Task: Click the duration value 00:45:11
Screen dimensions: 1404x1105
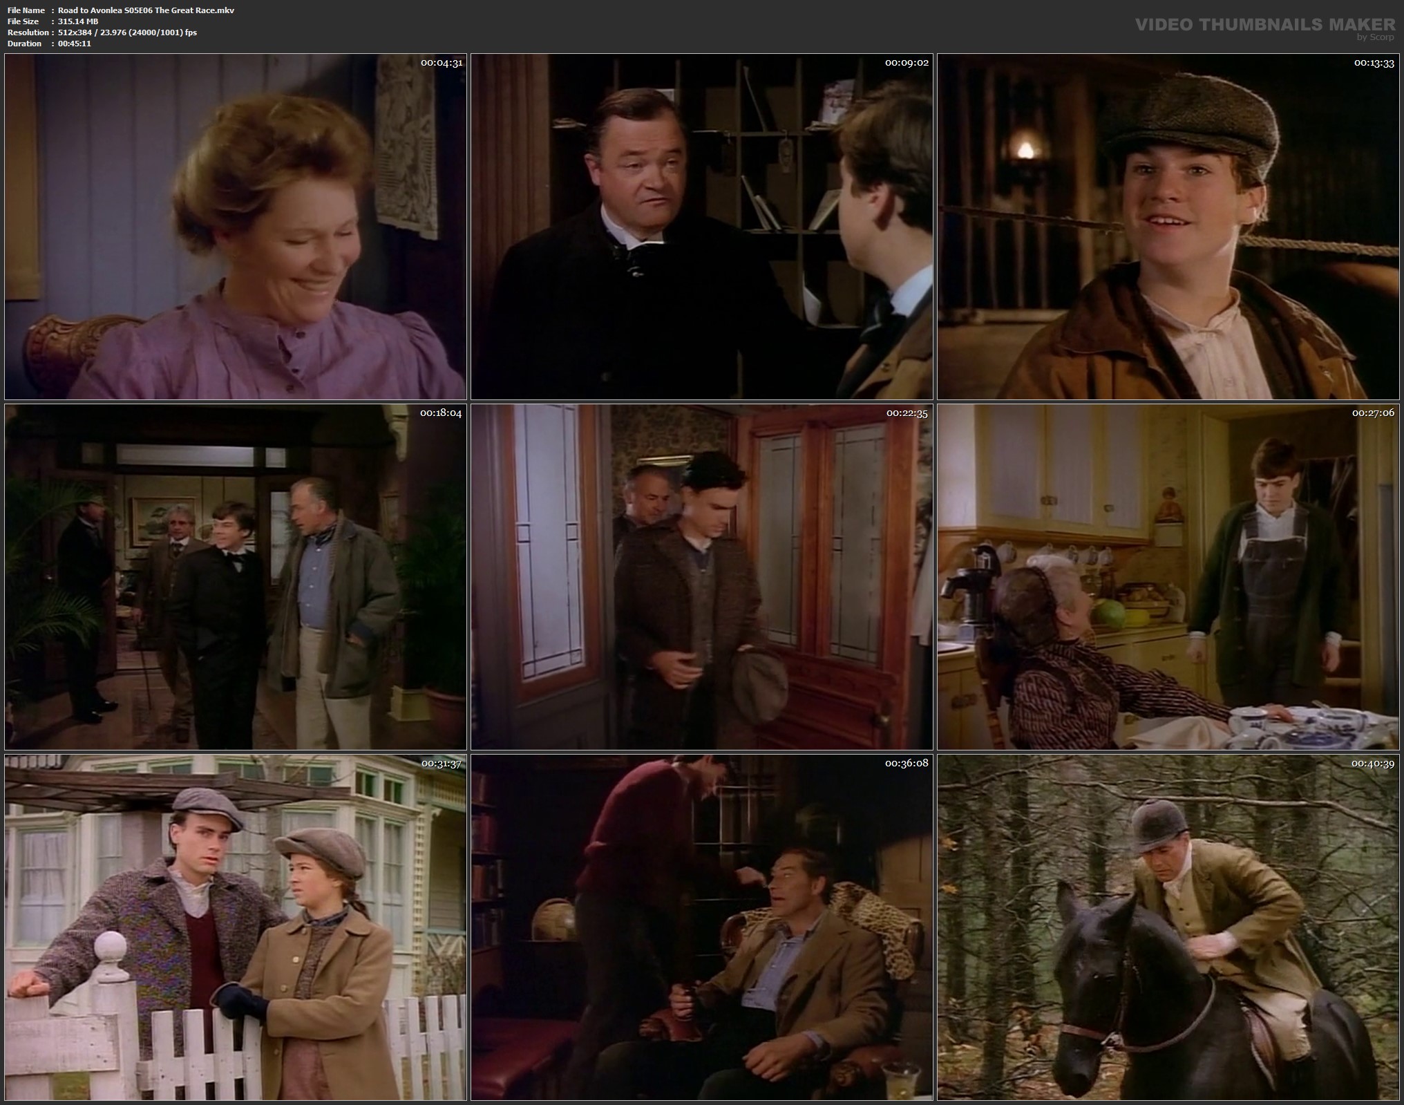Action: (74, 44)
